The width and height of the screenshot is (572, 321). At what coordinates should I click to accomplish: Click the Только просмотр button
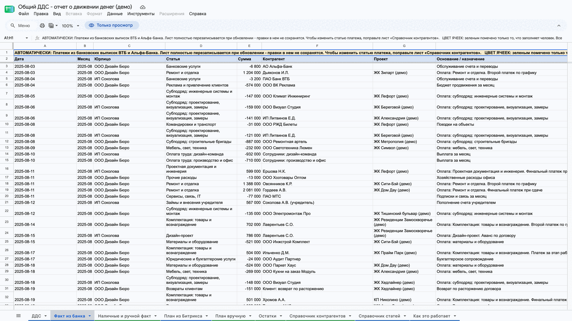[x=111, y=25]
